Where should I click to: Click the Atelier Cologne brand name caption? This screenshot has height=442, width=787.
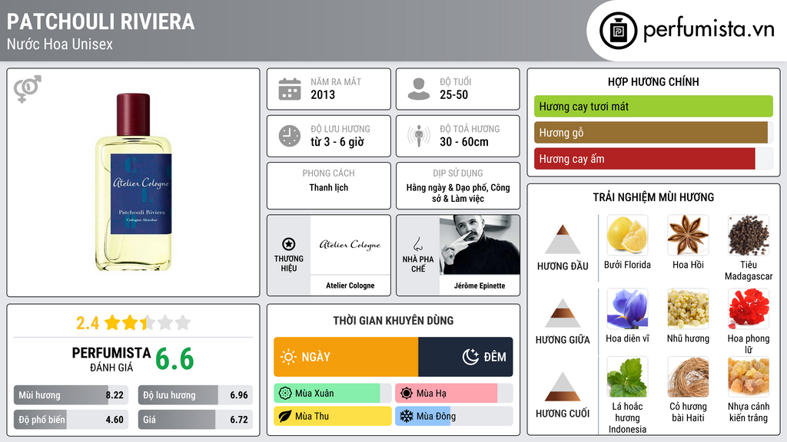(350, 285)
